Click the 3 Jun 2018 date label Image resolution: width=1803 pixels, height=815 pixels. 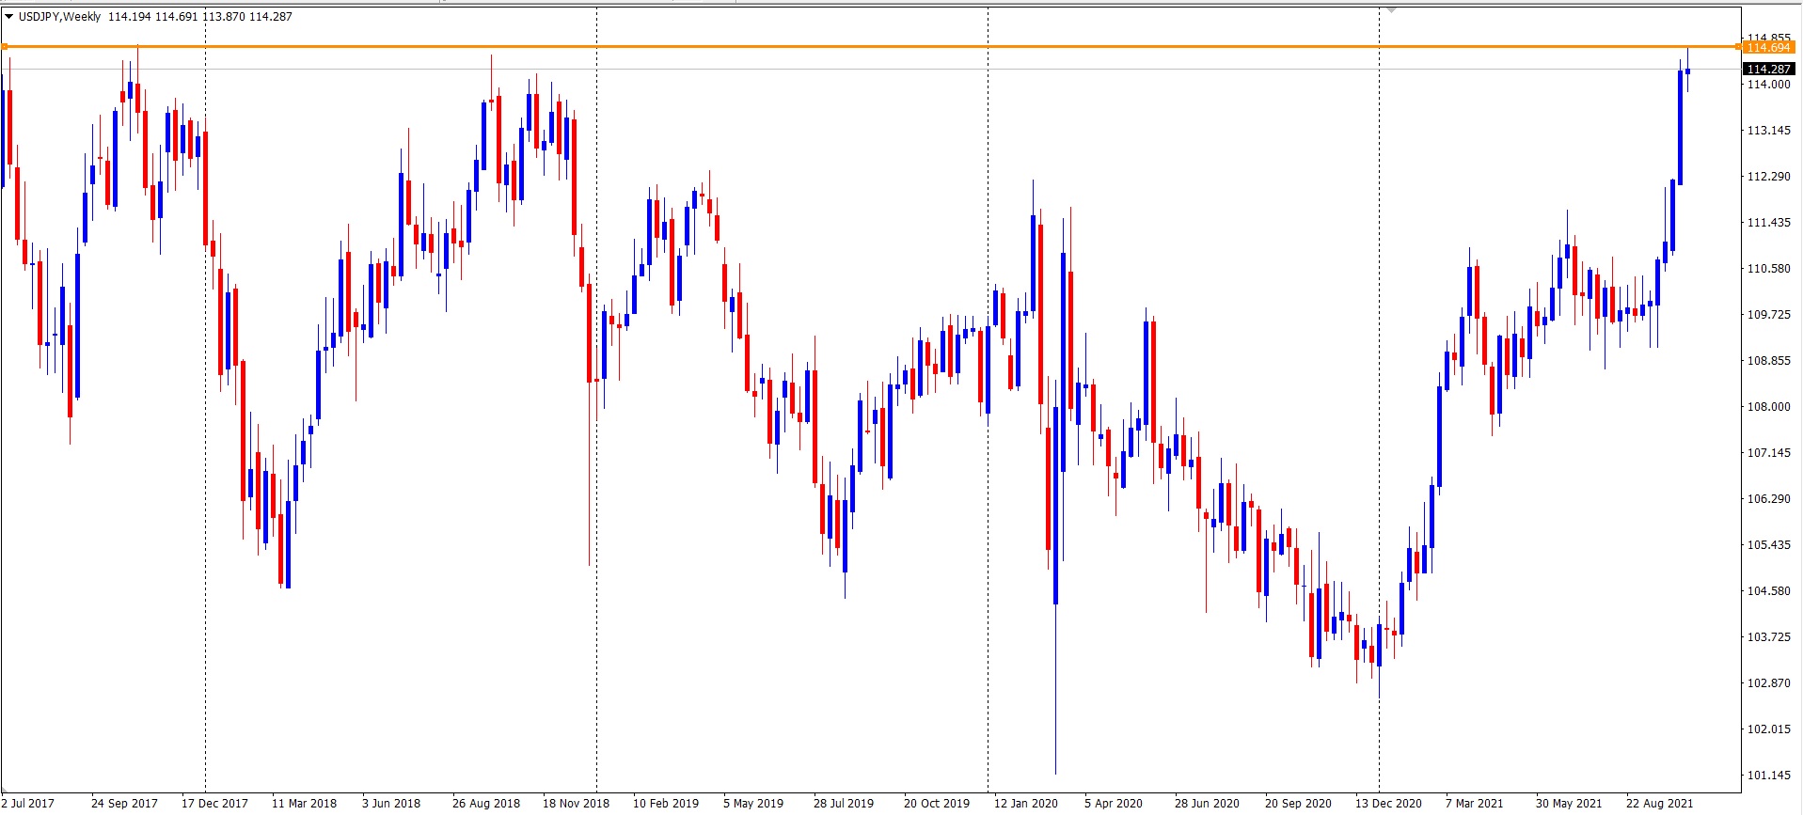(391, 803)
